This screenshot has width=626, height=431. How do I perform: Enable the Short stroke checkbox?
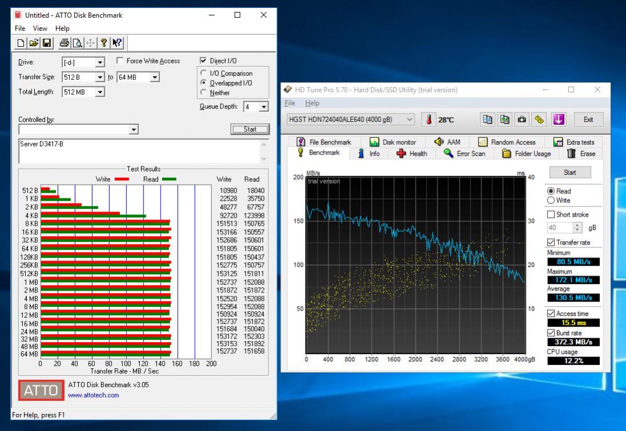(551, 215)
